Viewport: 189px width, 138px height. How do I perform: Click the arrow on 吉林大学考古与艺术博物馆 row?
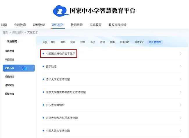click(x=181, y=118)
